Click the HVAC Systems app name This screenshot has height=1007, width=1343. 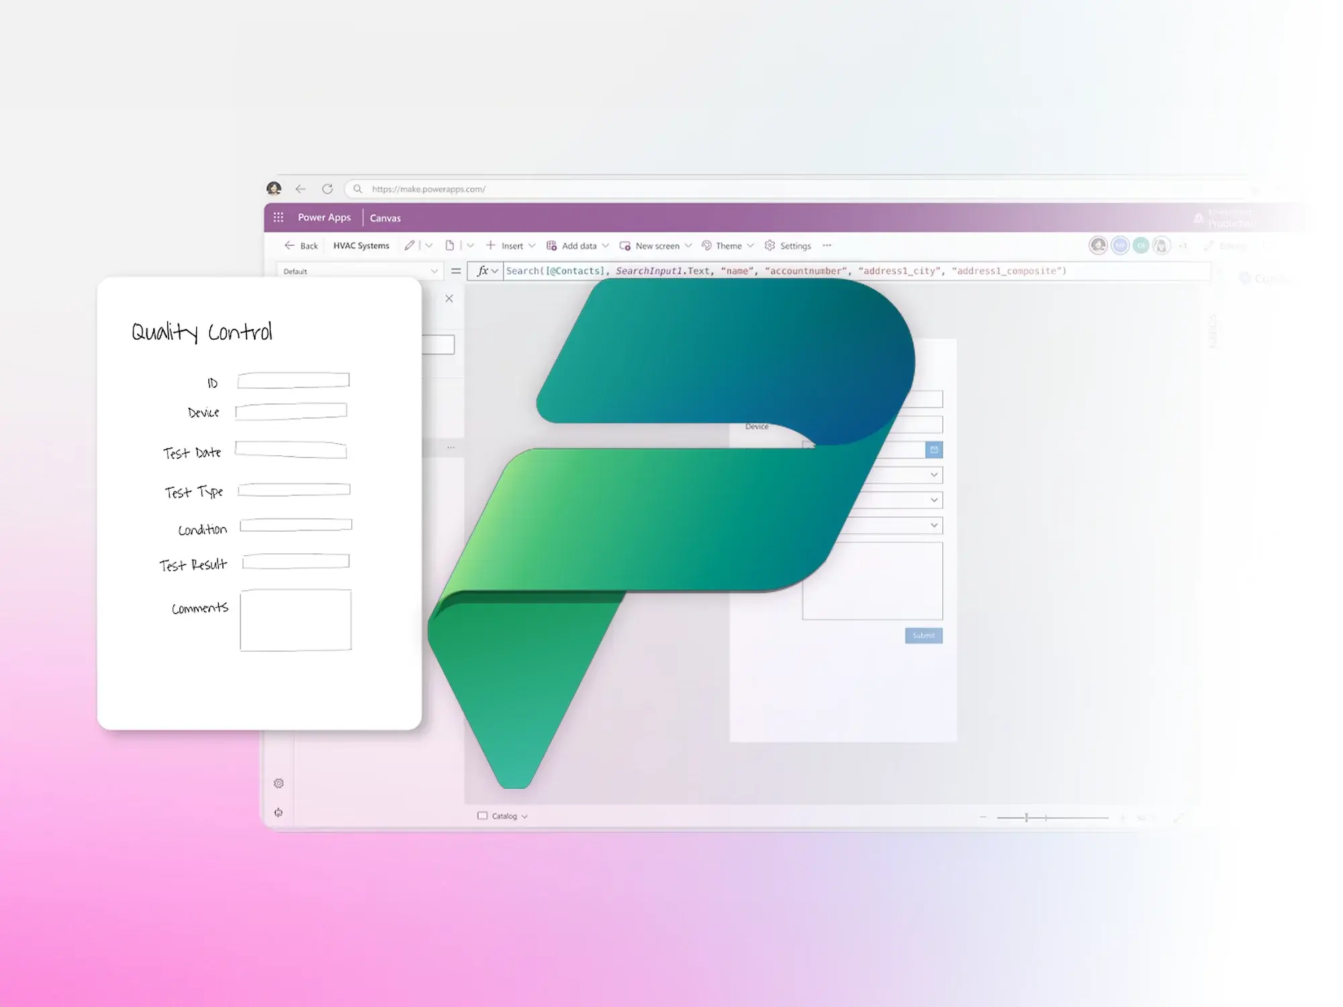point(361,246)
